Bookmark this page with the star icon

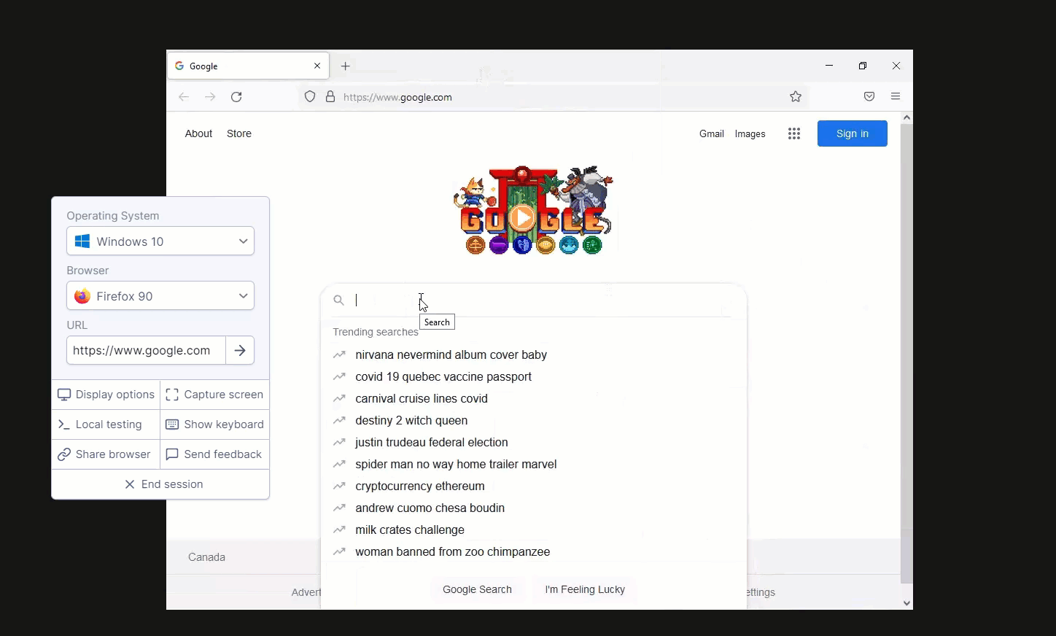point(796,97)
